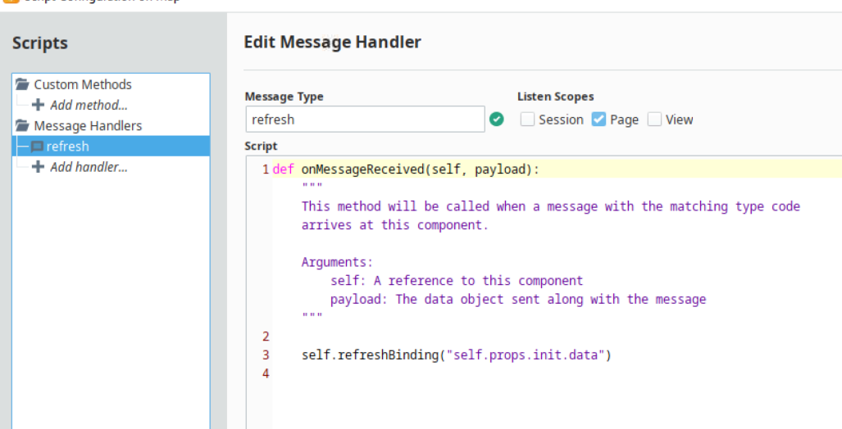Click the plus icon beside Add method
This screenshot has width=842, height=429.
coord(38,105)
